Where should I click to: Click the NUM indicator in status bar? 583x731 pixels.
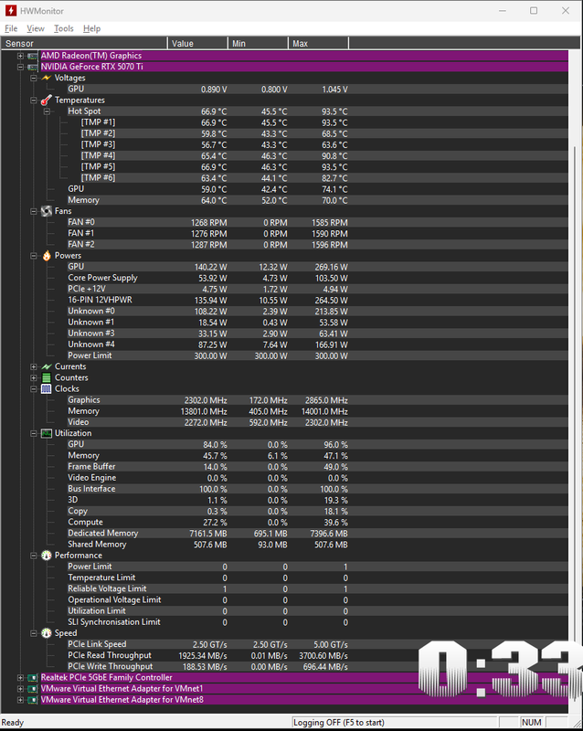532,723
